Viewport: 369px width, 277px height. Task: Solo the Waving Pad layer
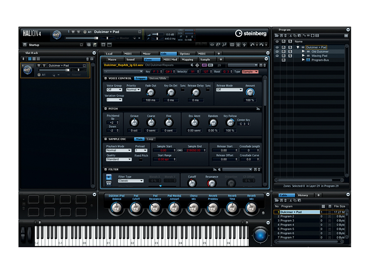pos(290,56)
